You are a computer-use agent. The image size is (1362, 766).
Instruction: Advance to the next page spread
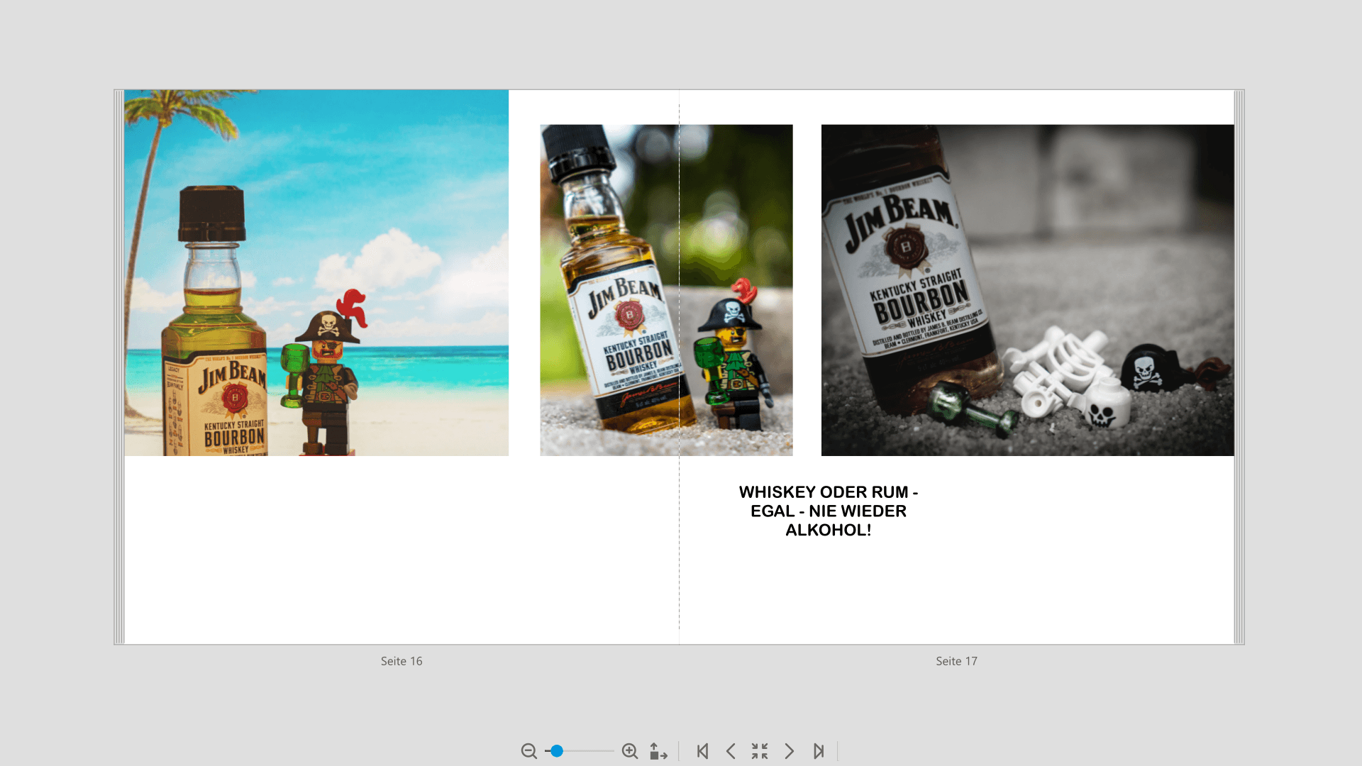[x=789, y=751]
